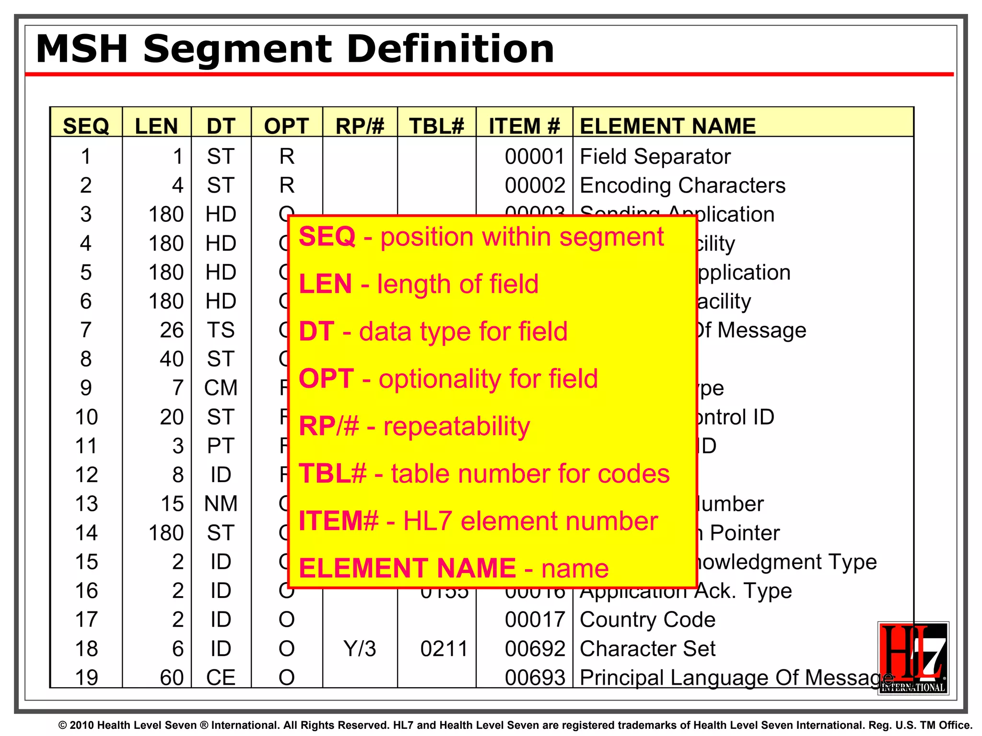Click the NM data type cell

[x=221, y=504]
